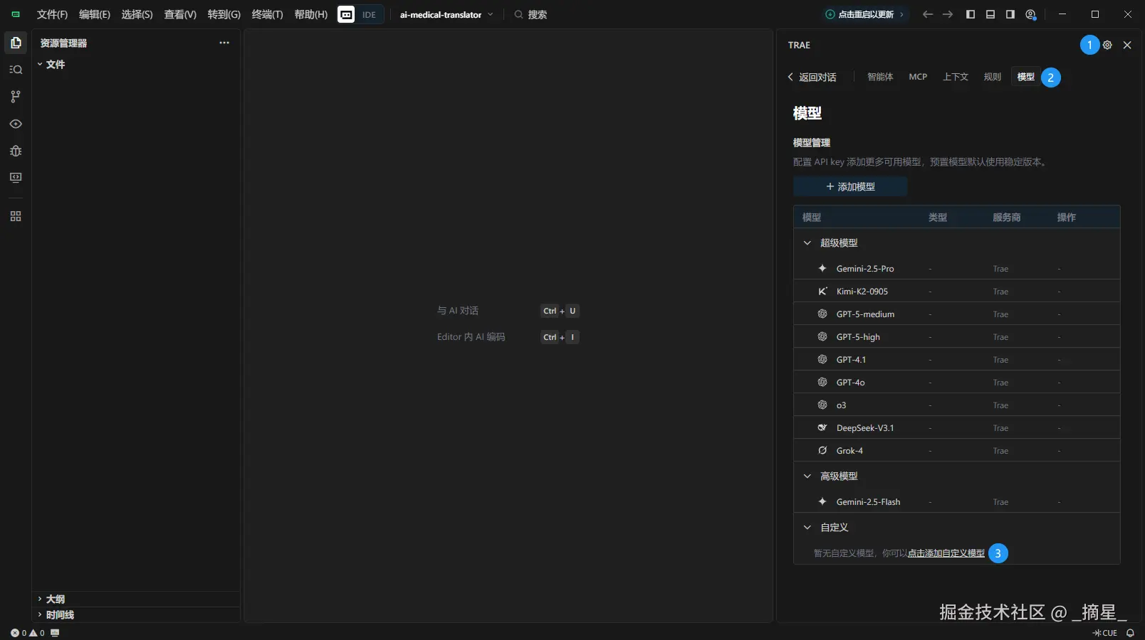Viewport: 1145px width, 640px height.
Task: Click the eye icon in activity bar
Action: [16, 124]
